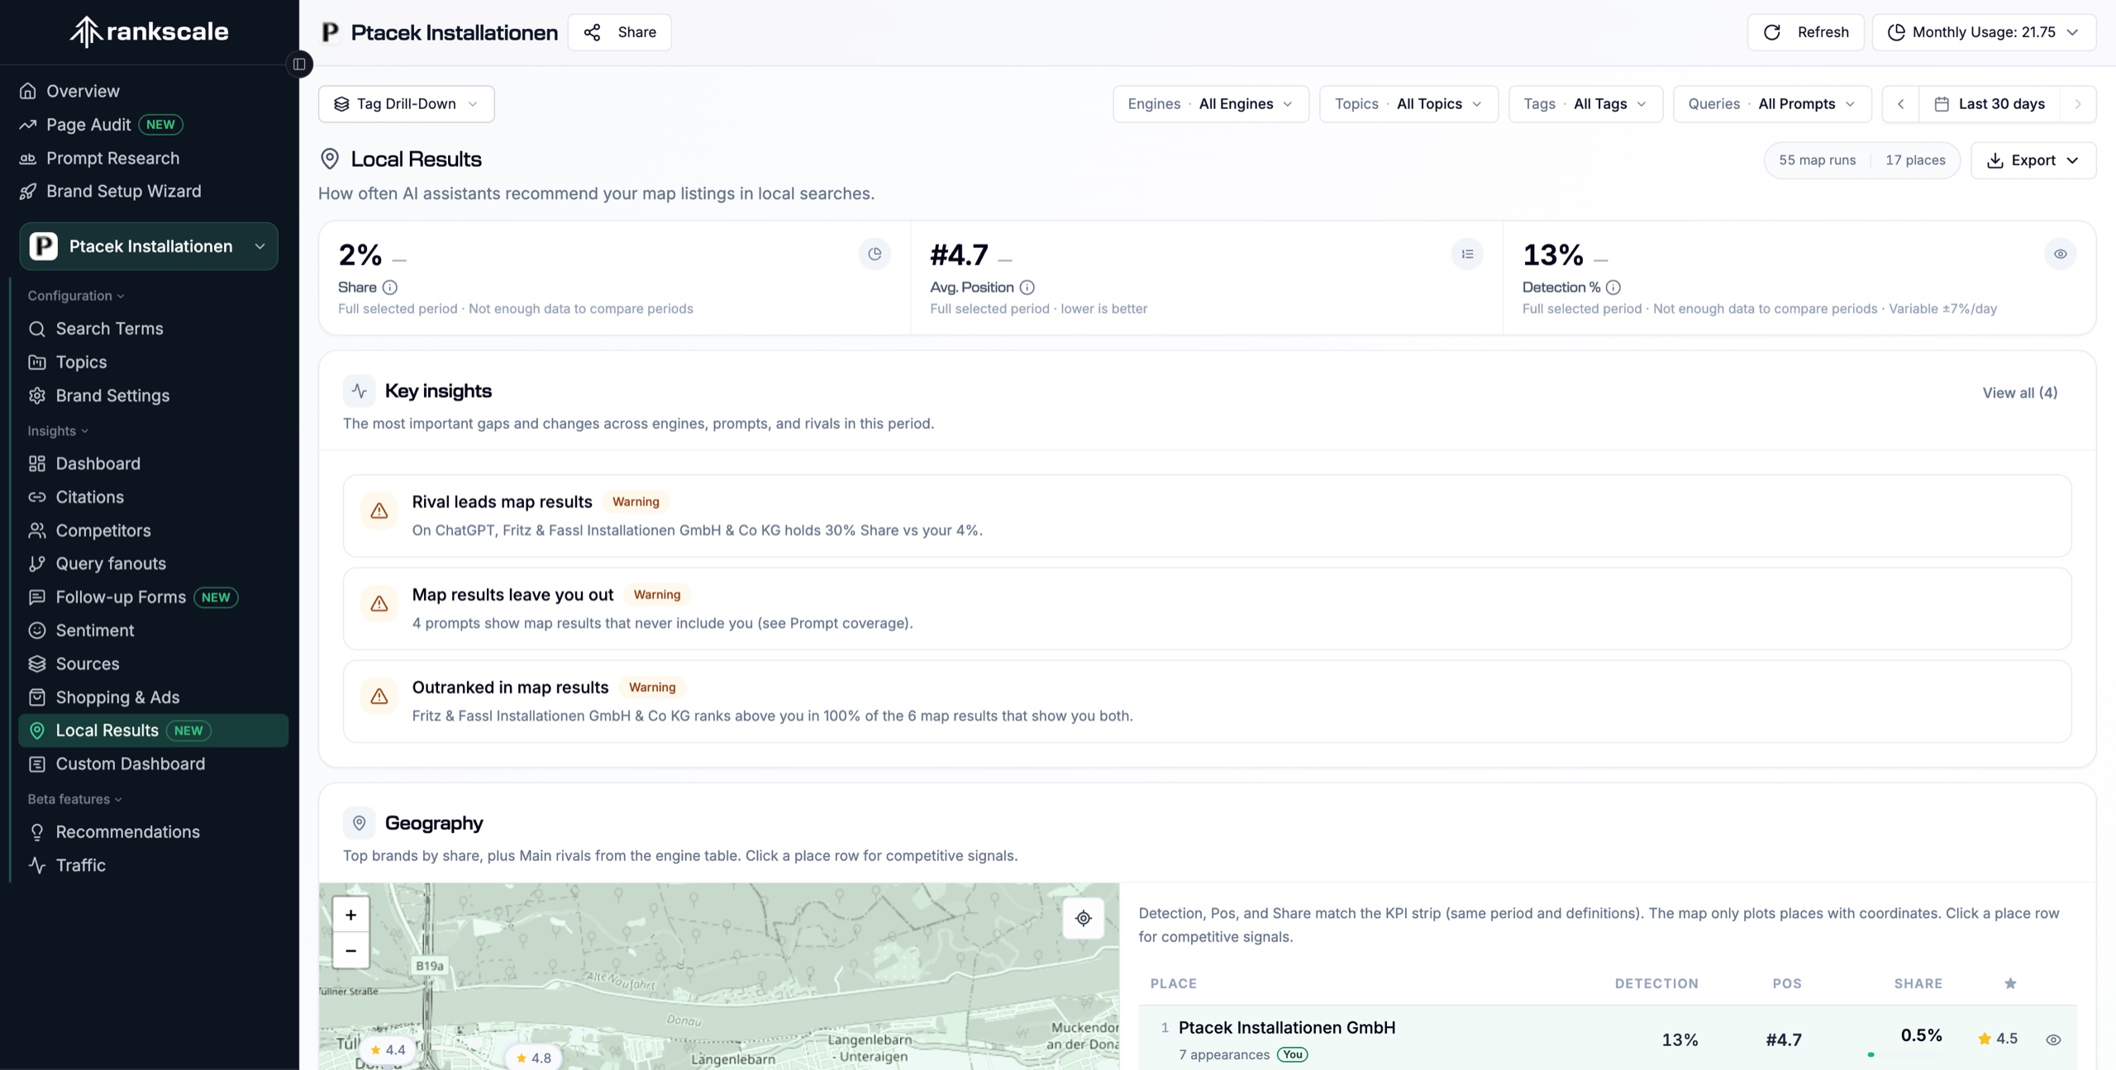Click the 4.4 star map marker
The height and width of the screenshot is (1070, 2116).
(387, 1050)
